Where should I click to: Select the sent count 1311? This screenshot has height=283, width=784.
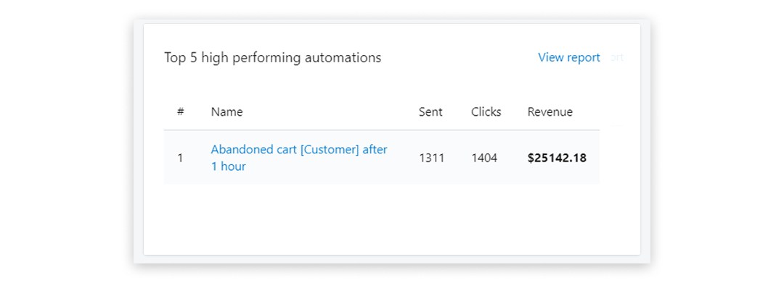[x=431, y=159]
